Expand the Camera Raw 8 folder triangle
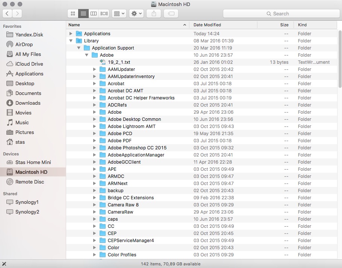This screenshot has width=342, height=268. coord(94,205)
